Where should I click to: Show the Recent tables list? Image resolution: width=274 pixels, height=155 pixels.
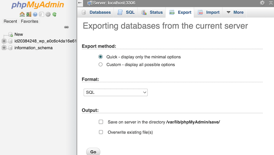coord(10,21)
